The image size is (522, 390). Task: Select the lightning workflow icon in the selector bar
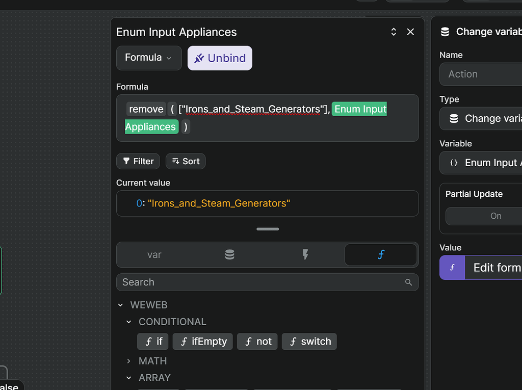(x=305, y=254)
